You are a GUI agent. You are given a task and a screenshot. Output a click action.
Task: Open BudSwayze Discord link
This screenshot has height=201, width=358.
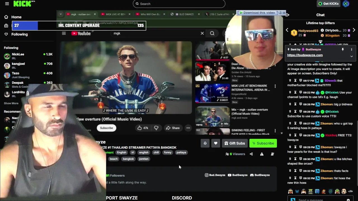coord(260,175)
